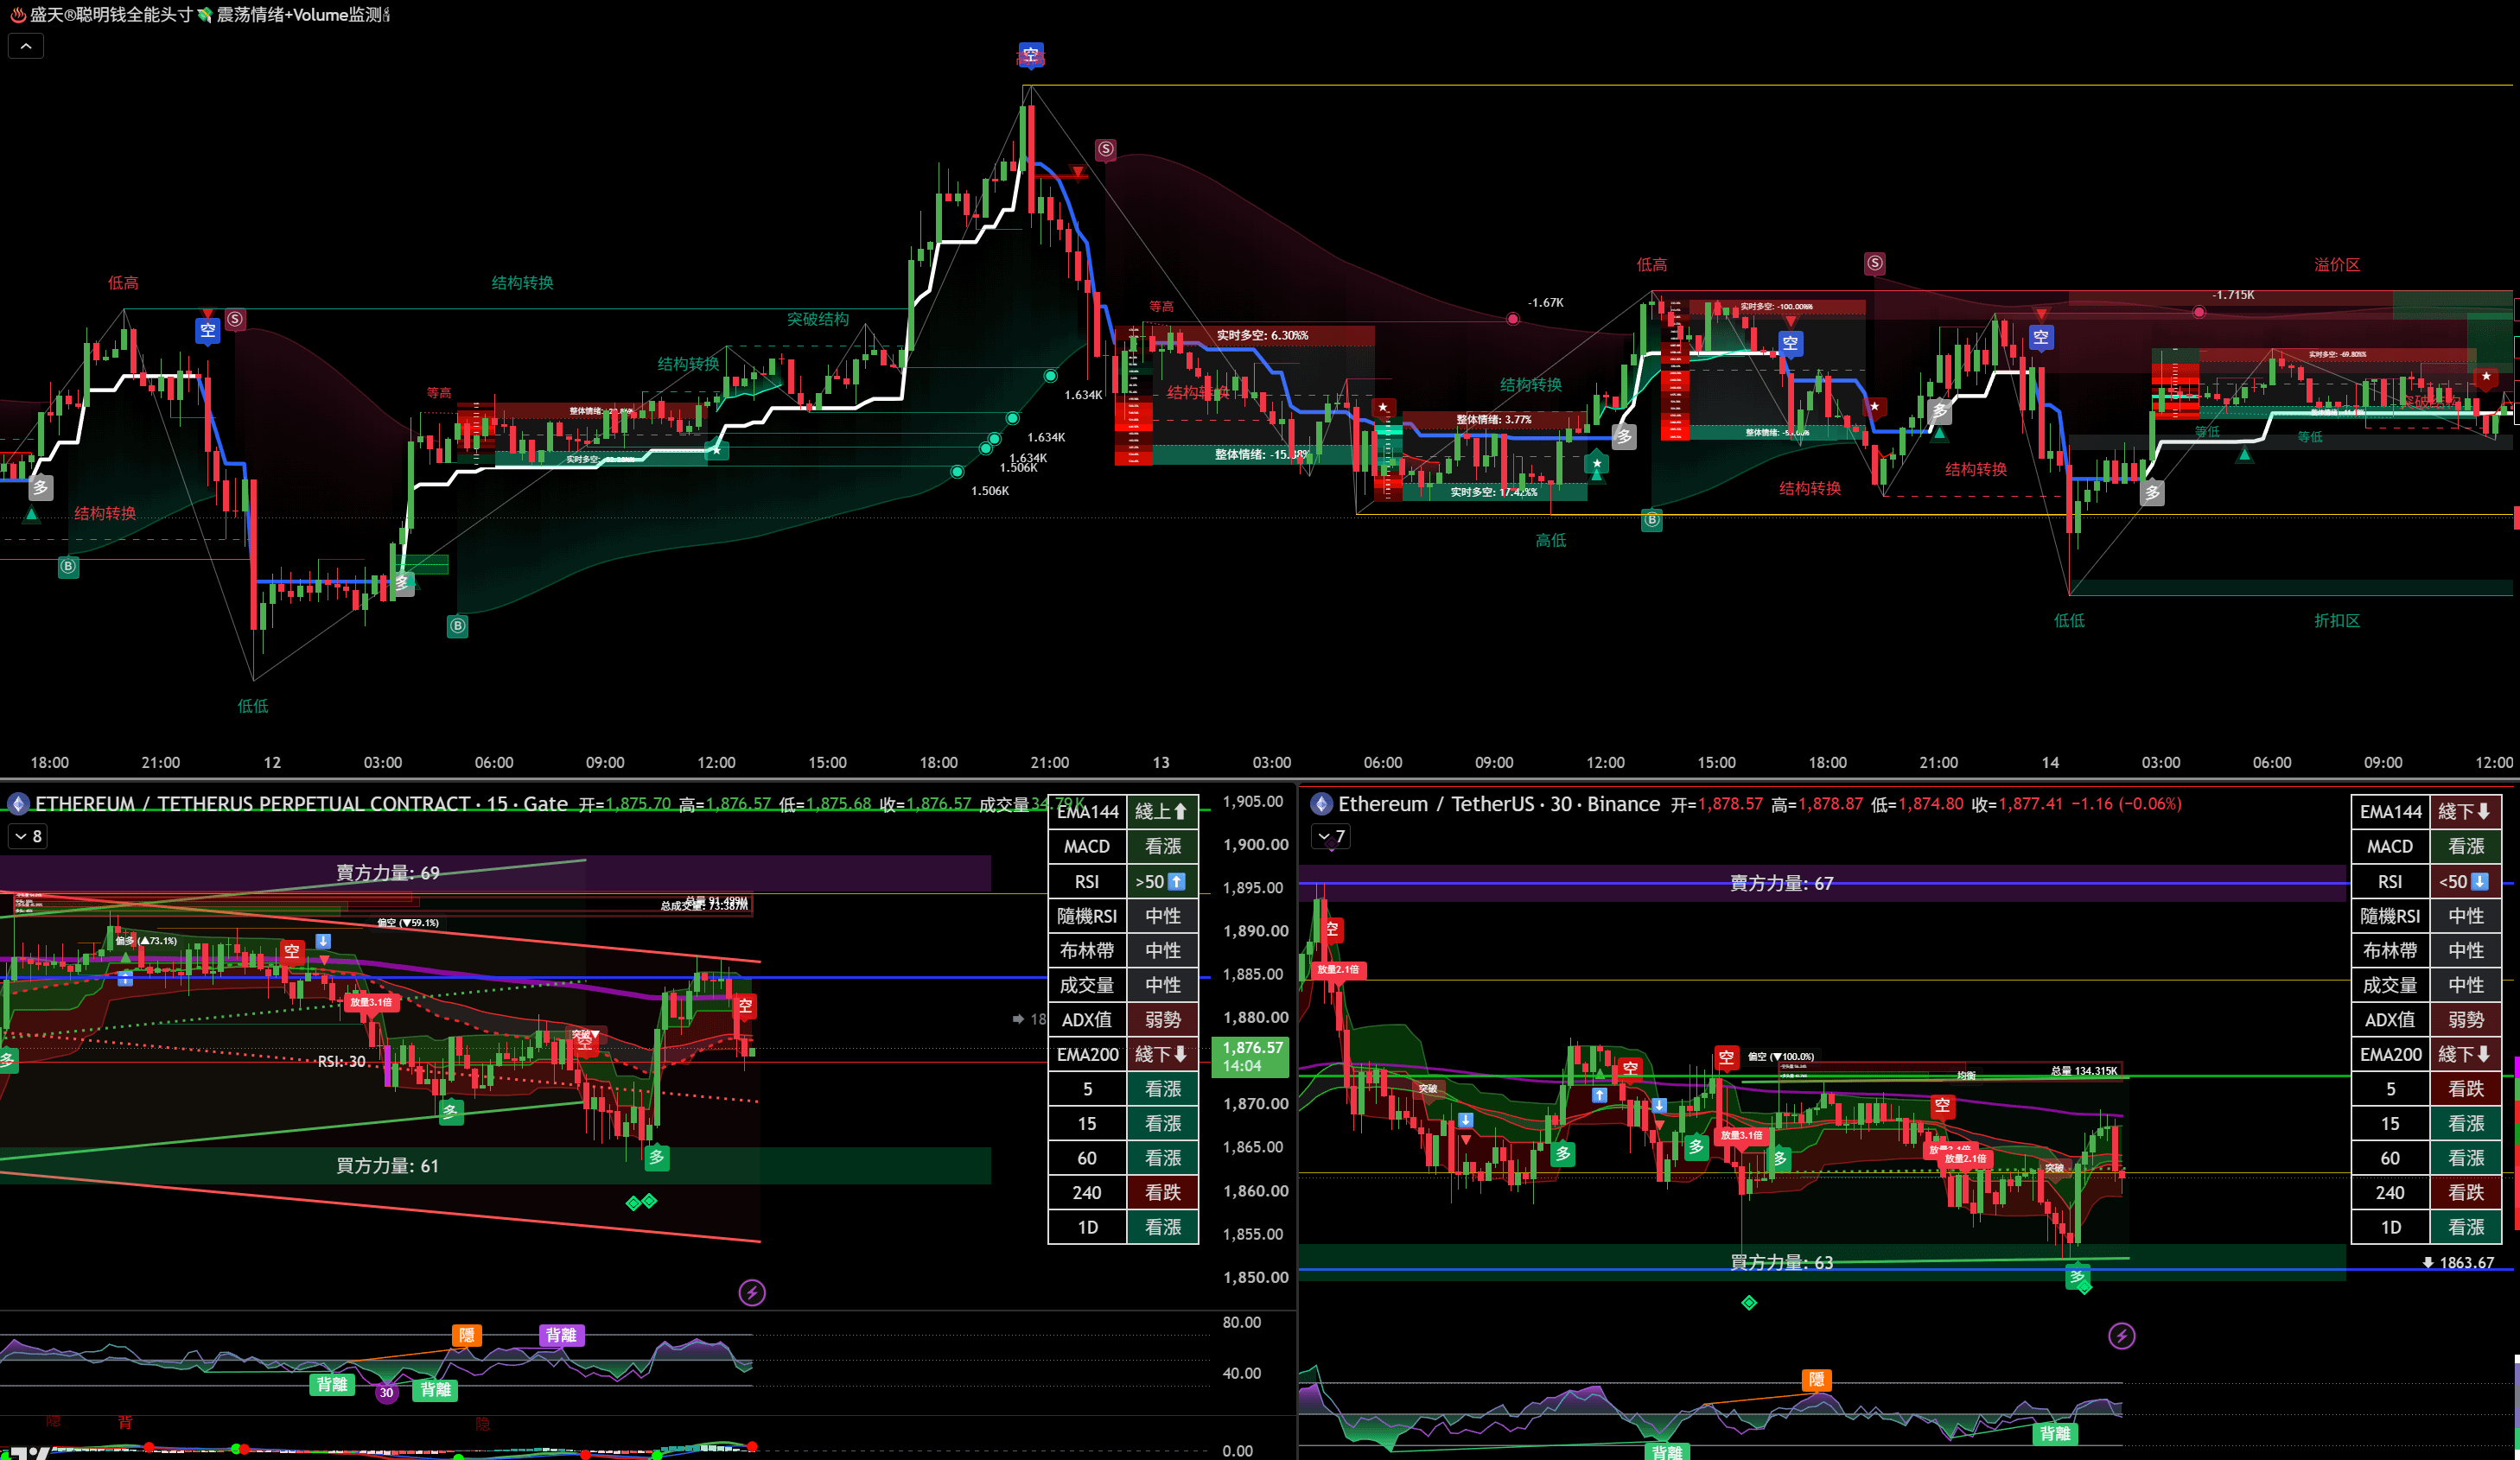Screen dimensions: 2520x1460
Task: Click the green 背離 label left of the purple 30 circle
Action: click(x=332, y=1384)
